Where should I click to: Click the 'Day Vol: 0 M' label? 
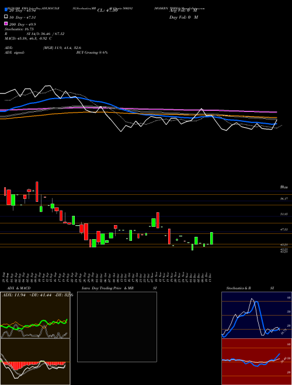coord(183,17)
